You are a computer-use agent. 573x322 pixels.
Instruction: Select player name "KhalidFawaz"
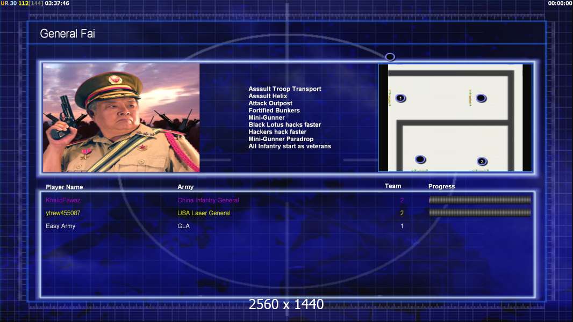[63, 200]
